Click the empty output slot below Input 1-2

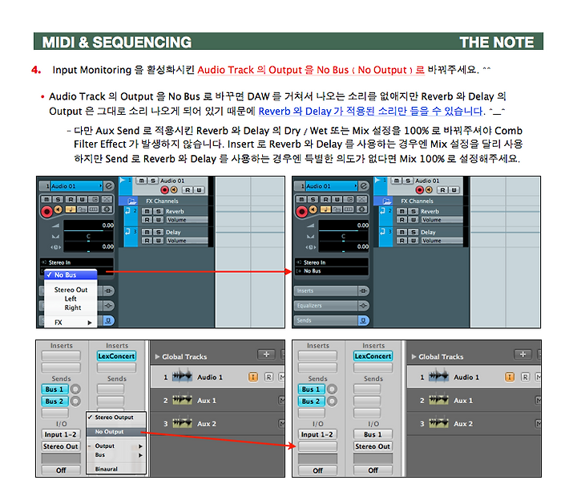(x=317, y=446)
